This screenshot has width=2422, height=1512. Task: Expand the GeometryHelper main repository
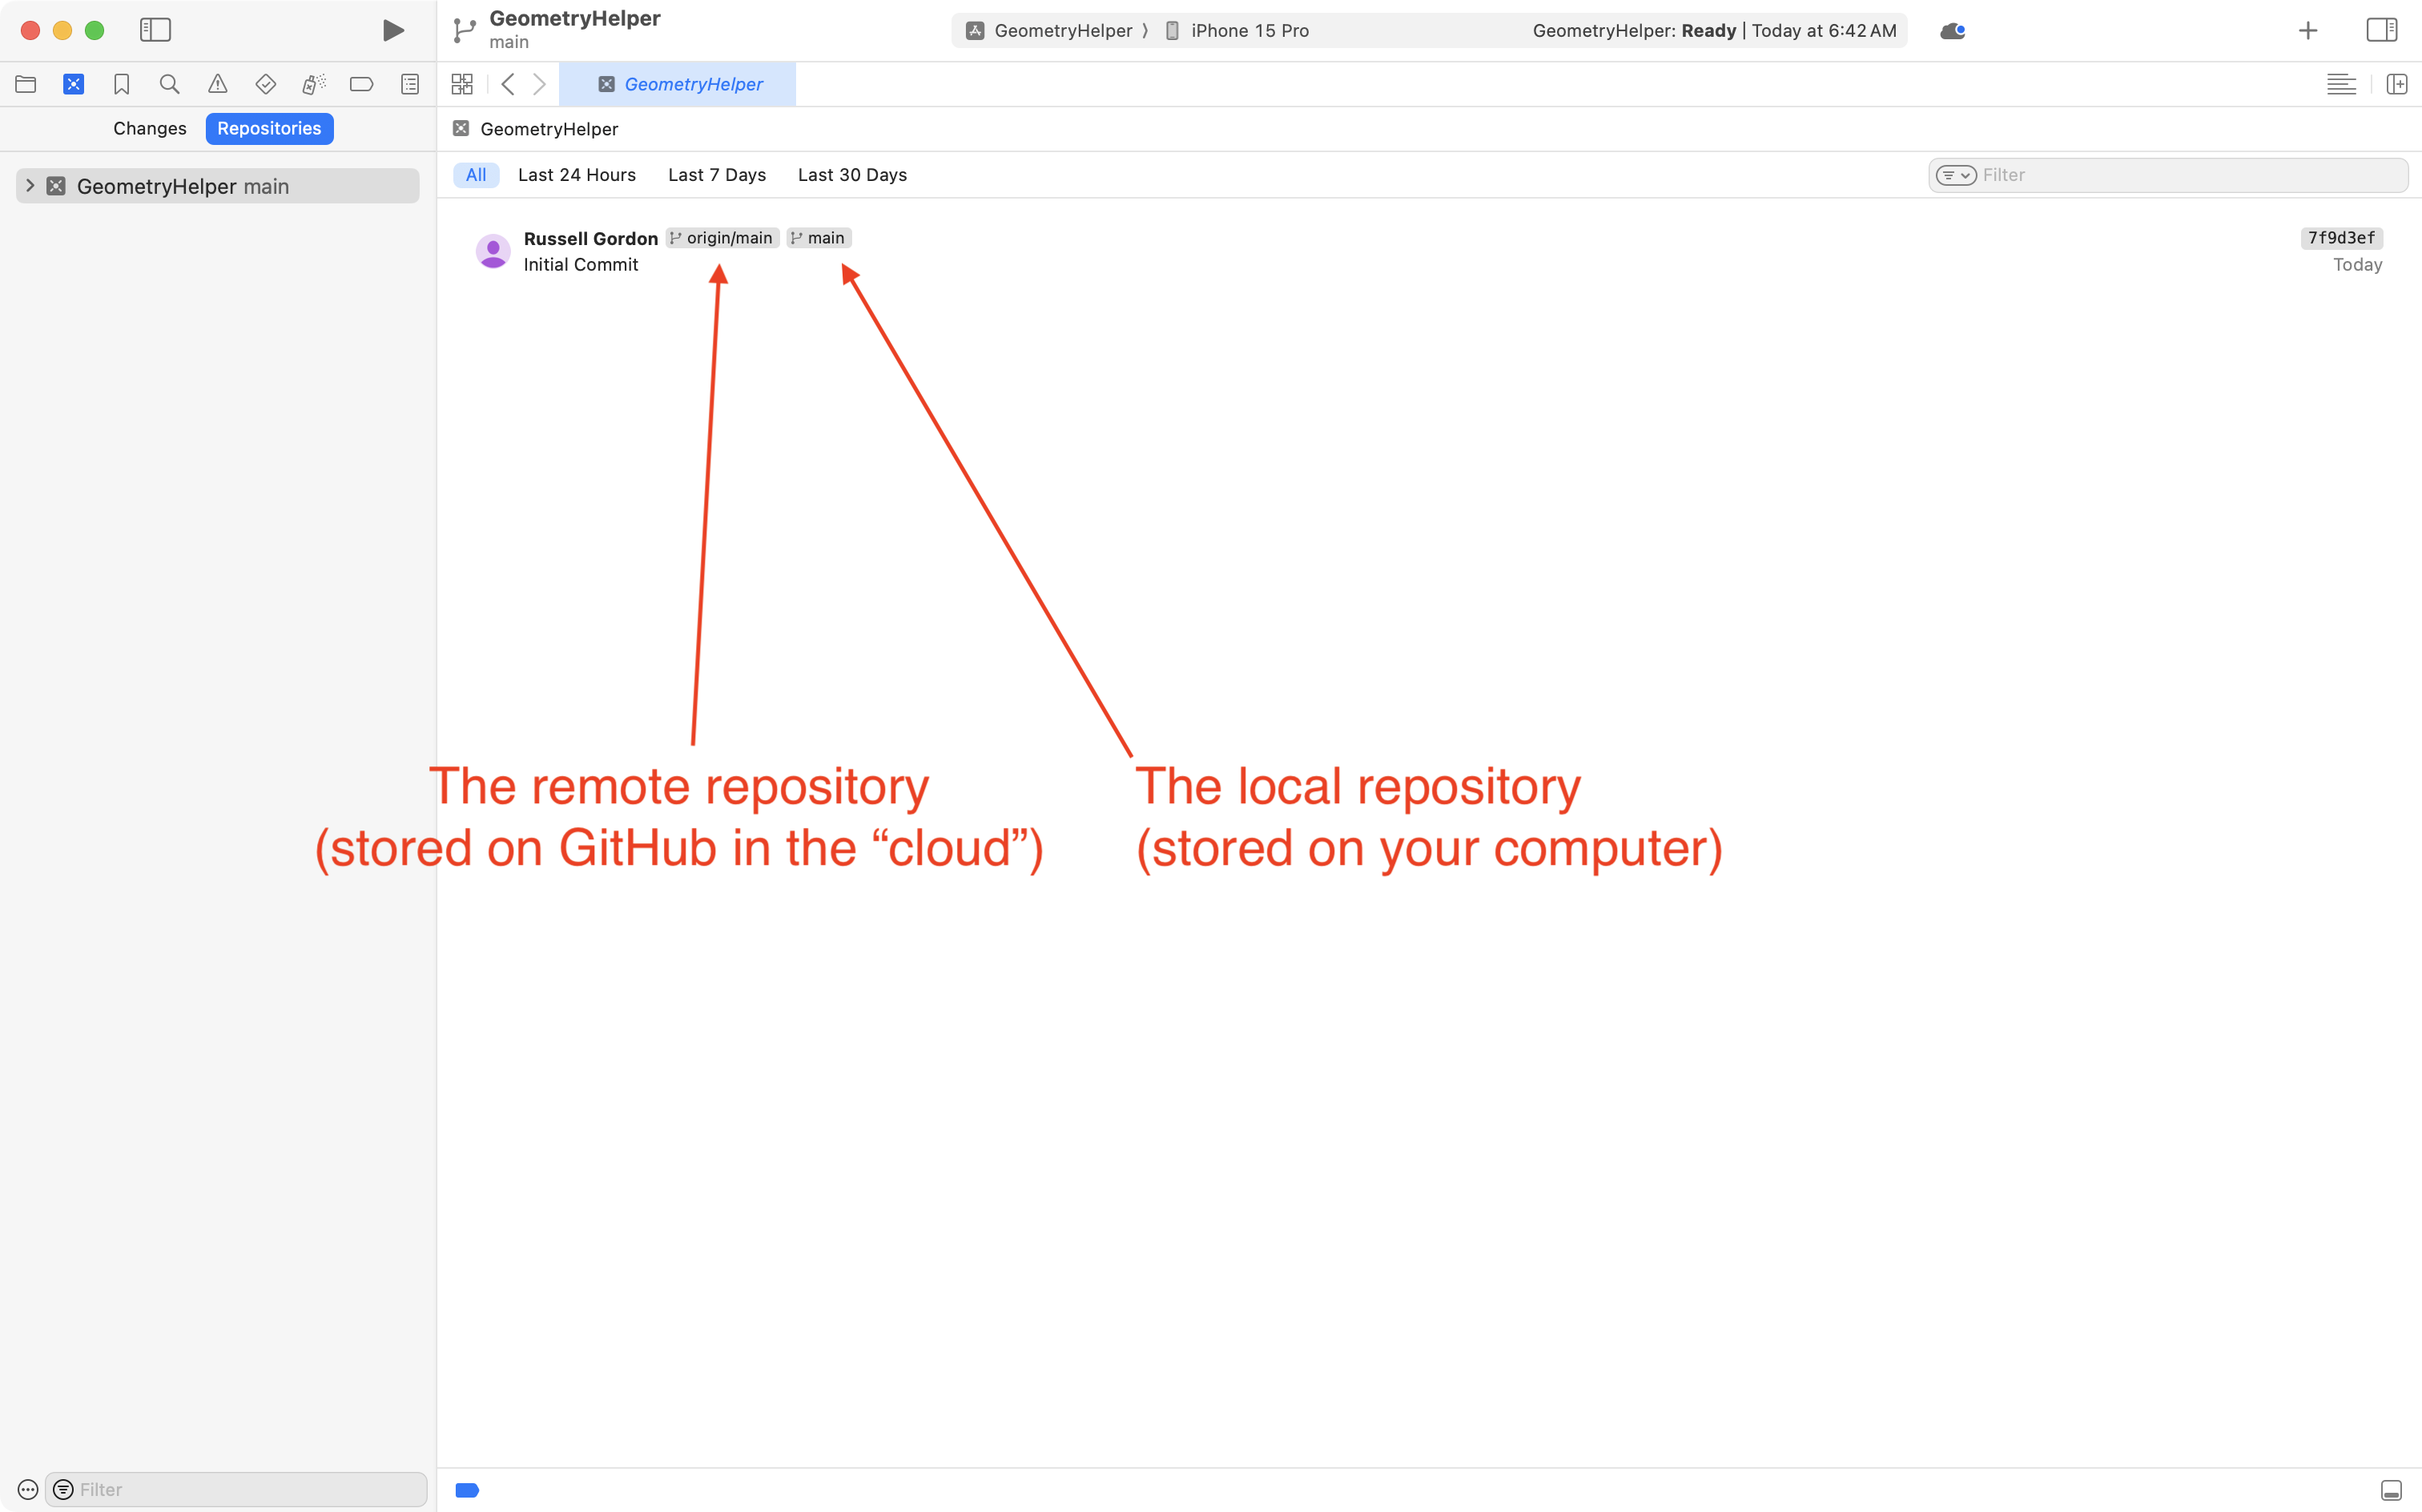(30, 185)
